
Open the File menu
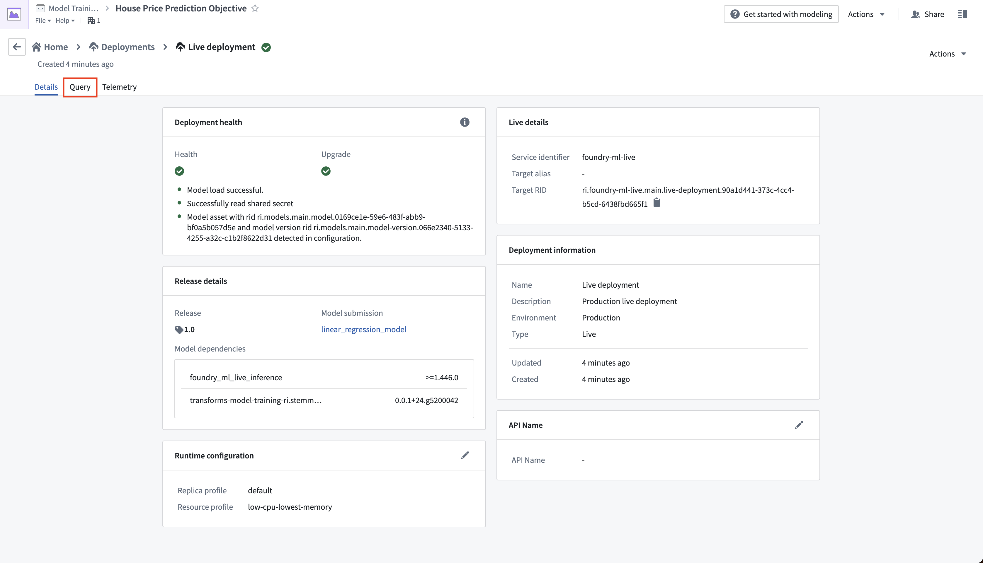pyautogui.click(x=43, y=21)
